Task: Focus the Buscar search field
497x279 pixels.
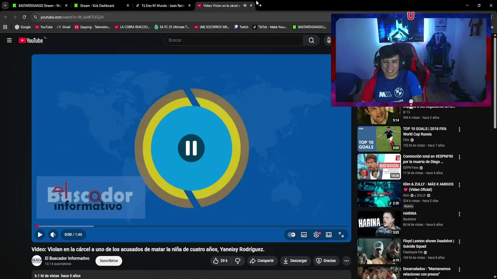Action: (x=234, y=40)
